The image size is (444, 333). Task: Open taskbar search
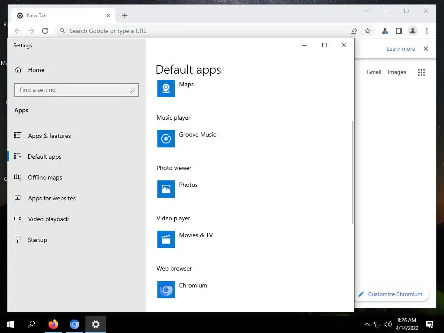click(31, 324)
